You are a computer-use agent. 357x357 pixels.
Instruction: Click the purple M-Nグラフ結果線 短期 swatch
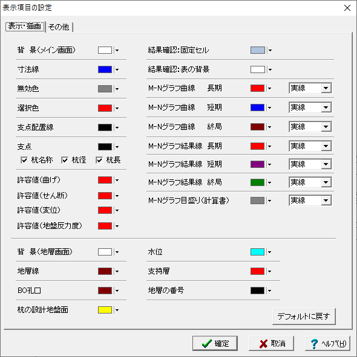(257, 164)
